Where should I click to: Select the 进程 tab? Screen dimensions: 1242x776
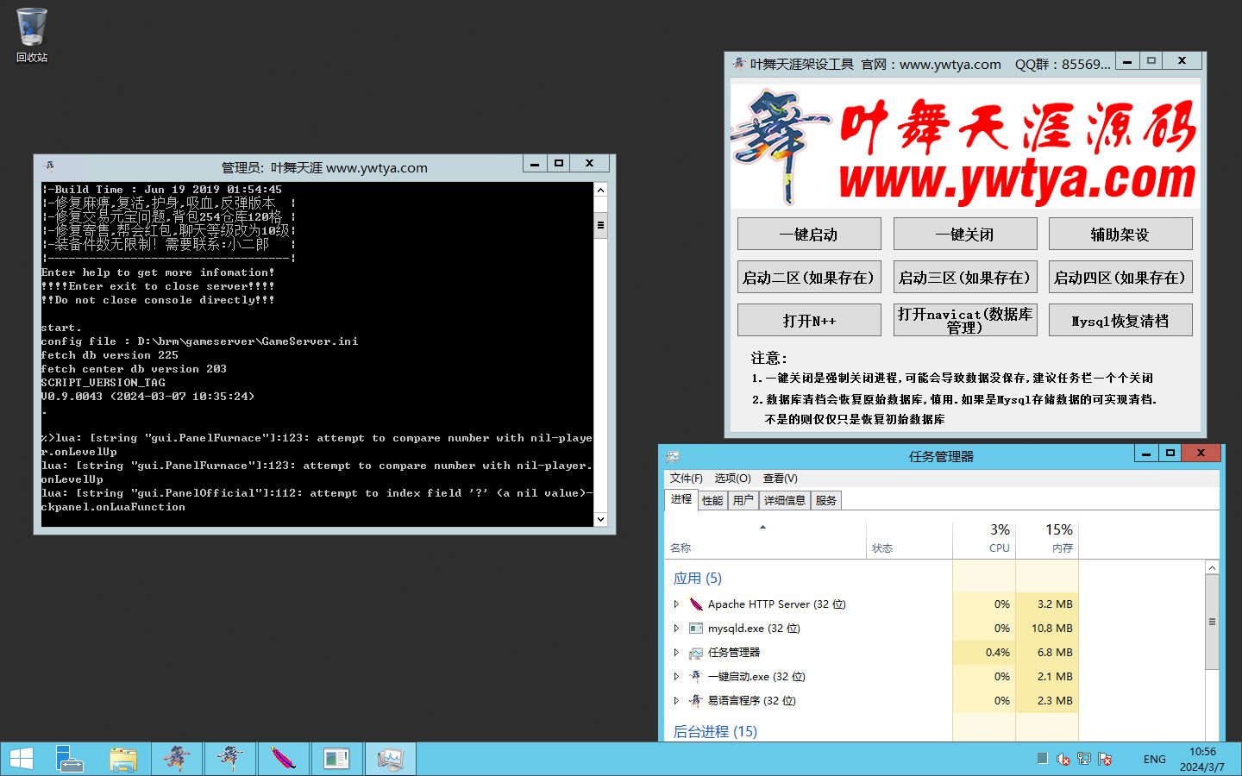(x=681, y=499)
